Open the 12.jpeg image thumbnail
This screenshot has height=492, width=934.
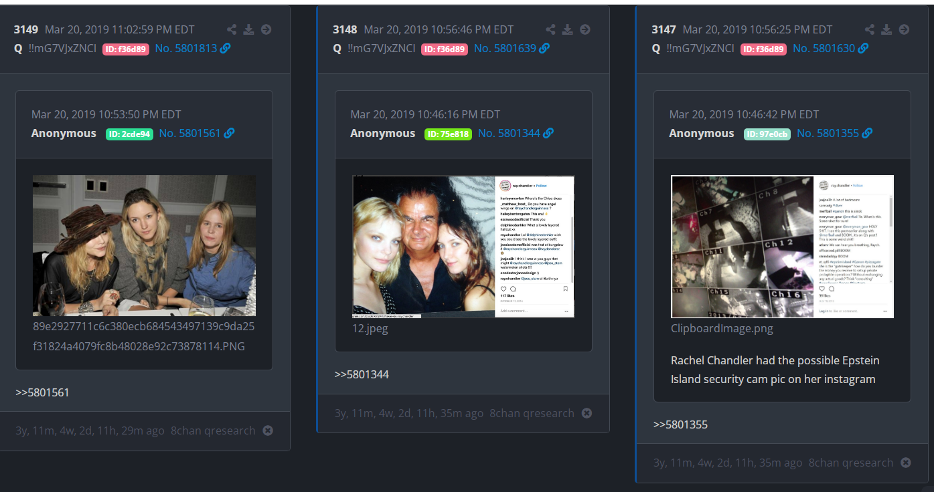pos(463,247)
